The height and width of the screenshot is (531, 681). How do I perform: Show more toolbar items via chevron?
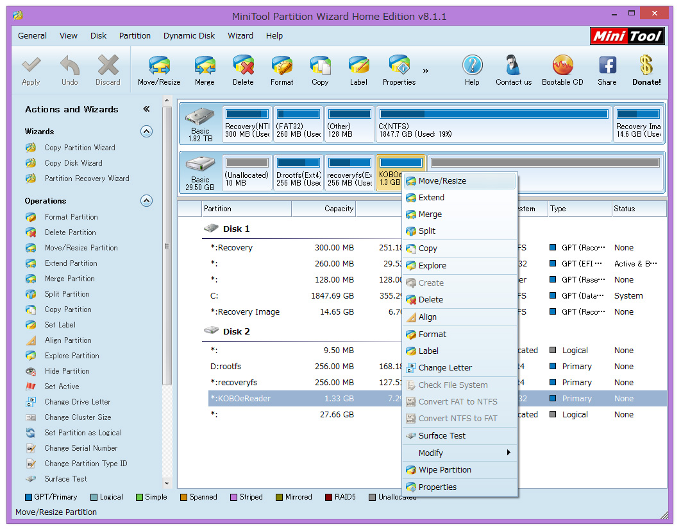click(426, 71)
